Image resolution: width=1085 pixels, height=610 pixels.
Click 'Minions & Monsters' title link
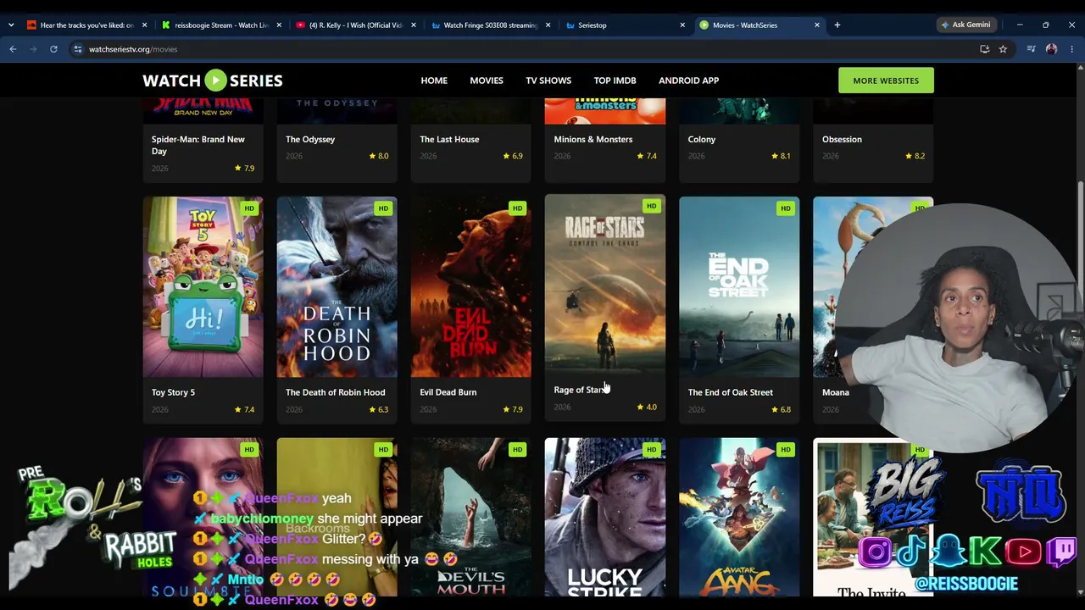pos(593,139)
